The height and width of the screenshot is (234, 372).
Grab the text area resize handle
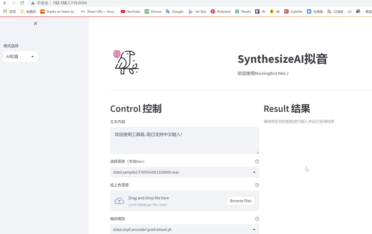click(258, 152)
